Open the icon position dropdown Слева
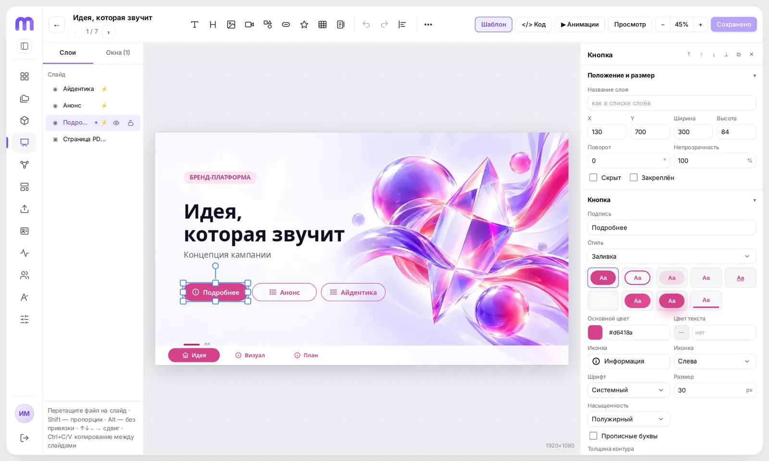769x461 pixels. pos(714,361)
